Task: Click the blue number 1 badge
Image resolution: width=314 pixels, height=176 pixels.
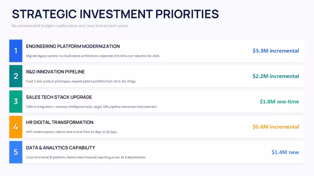Action: 16,51
